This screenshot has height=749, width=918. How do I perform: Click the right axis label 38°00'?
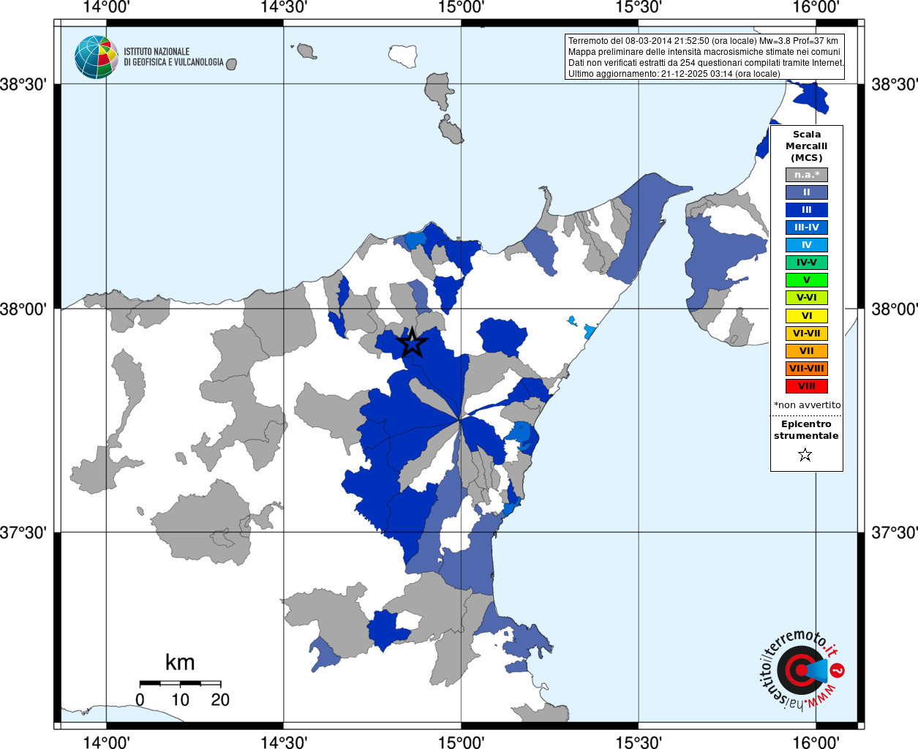tap(894, 309)
